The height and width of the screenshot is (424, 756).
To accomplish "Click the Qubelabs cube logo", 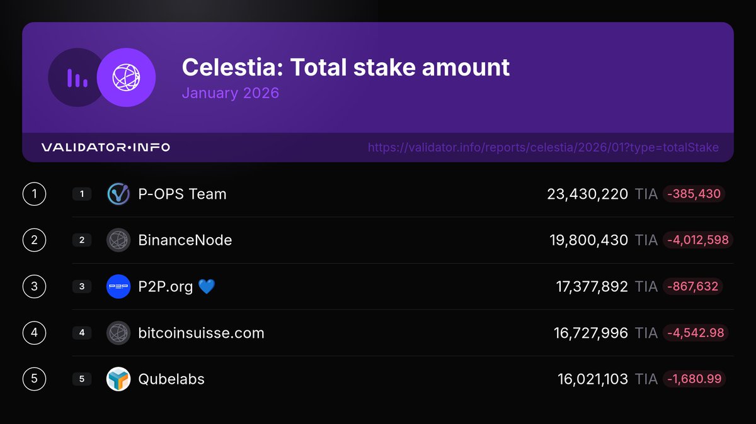I will [x=118, y=379].
